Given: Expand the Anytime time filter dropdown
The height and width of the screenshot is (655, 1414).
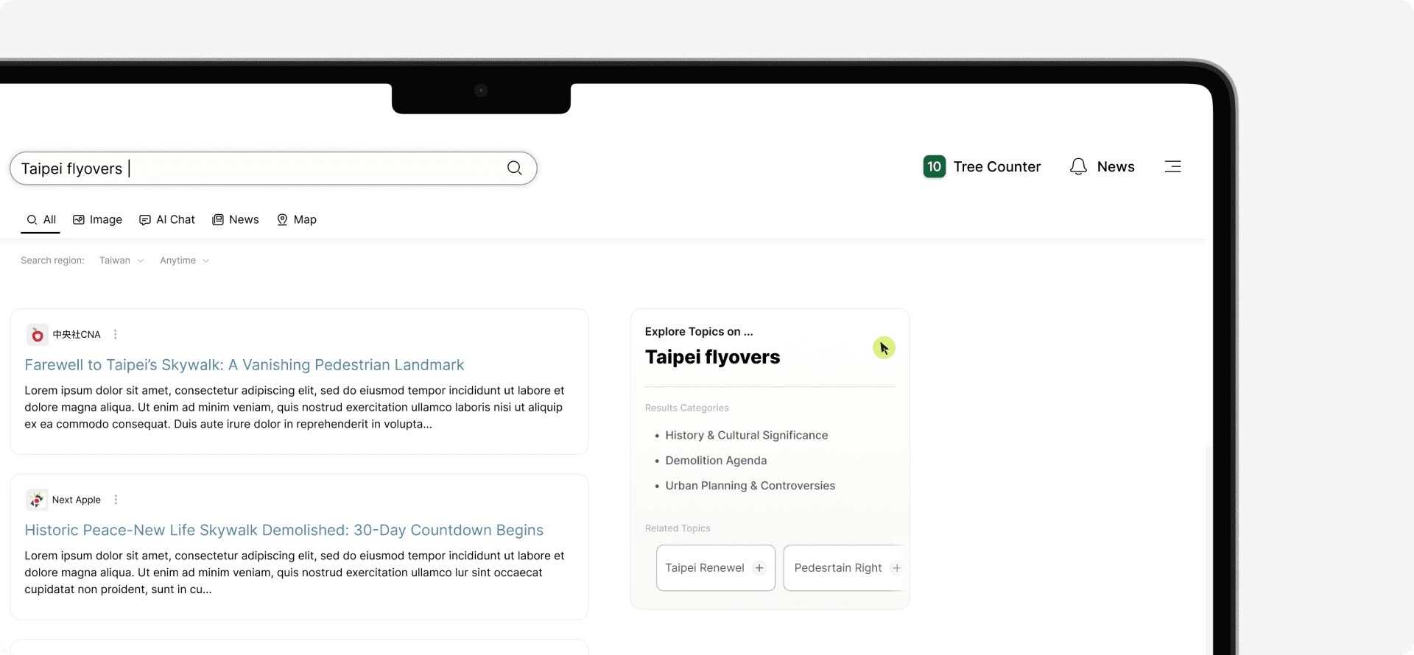Looking at the screenshot, I should tap(185, 261).
